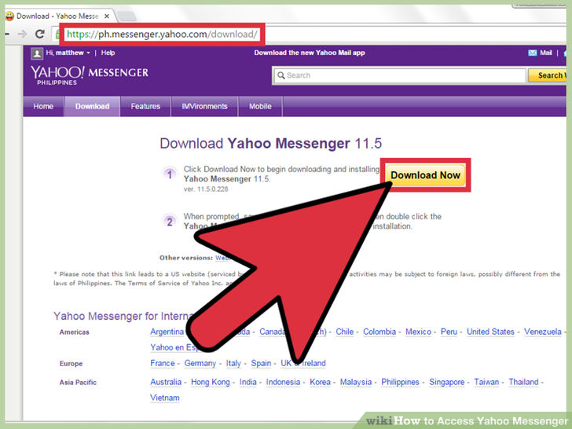
Task: Open the IMVironments navigation tab
Action: click(204, 107)
